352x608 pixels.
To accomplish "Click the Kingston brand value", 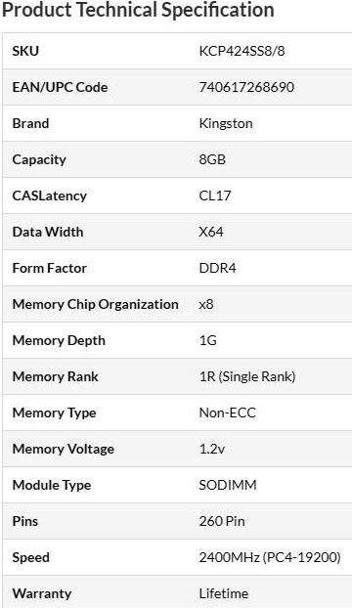I will coord(226,124).
